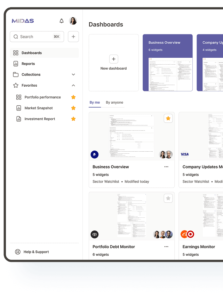Select the By me tab
This screenshot has height=297, width=223.
tap(95, 103)
